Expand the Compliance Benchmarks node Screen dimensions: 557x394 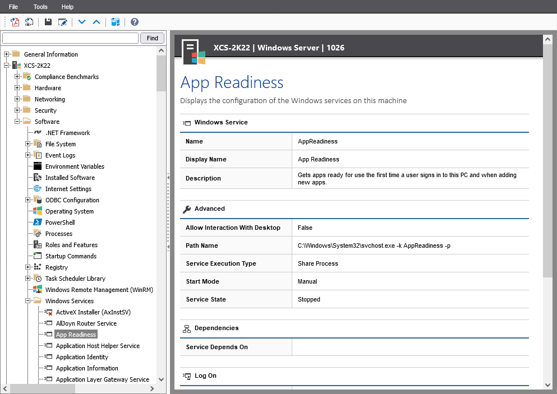[x=17, y=77]
